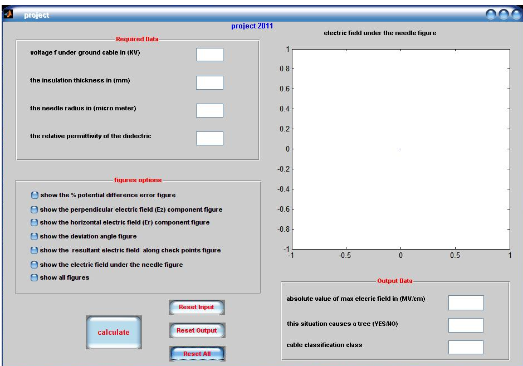Toggle the show all figures option
Viewport: 523px width, 366px height.
pyautogui.click(x=35, y=277)
